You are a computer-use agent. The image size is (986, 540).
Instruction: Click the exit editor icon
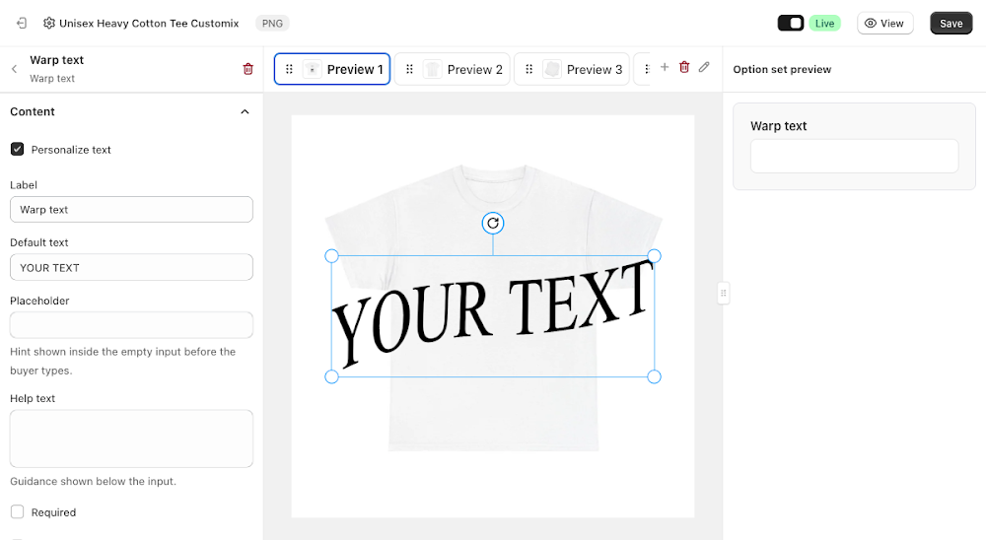pos(22,24)
